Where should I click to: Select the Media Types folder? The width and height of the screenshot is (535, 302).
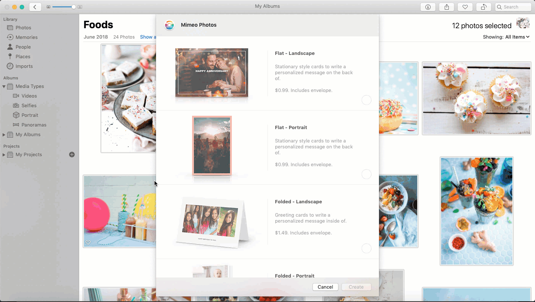point(30,86)
